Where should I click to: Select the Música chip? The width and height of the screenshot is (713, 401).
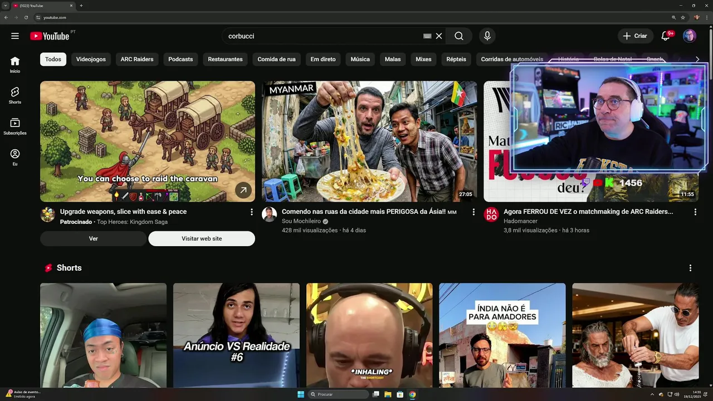pyautogui.click(x=360, y=59)
